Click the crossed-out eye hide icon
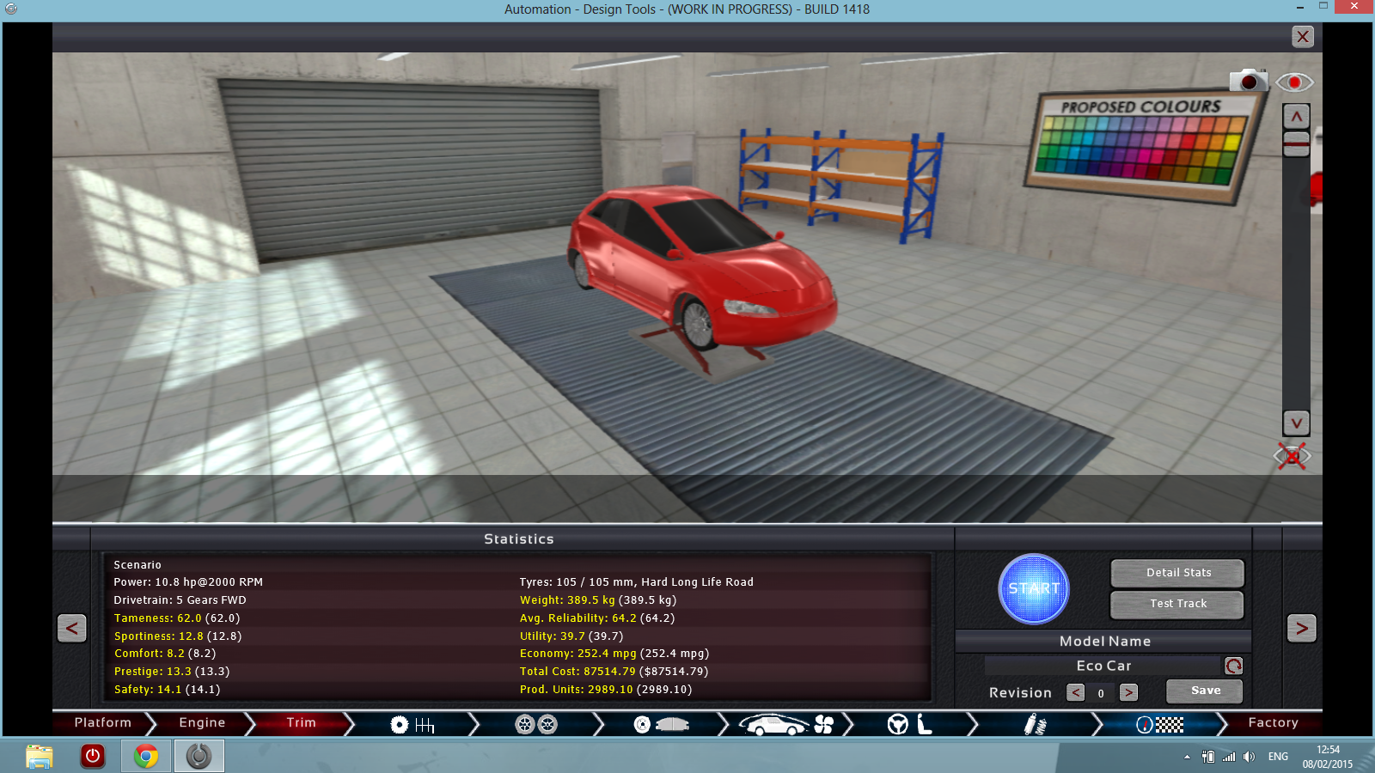This screenshot has height=773, width=1375. pos(1292,456)
